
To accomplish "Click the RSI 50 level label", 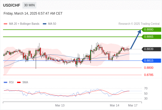I will coord(146,94).
